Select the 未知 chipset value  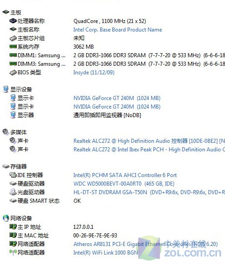coord(79,38)
